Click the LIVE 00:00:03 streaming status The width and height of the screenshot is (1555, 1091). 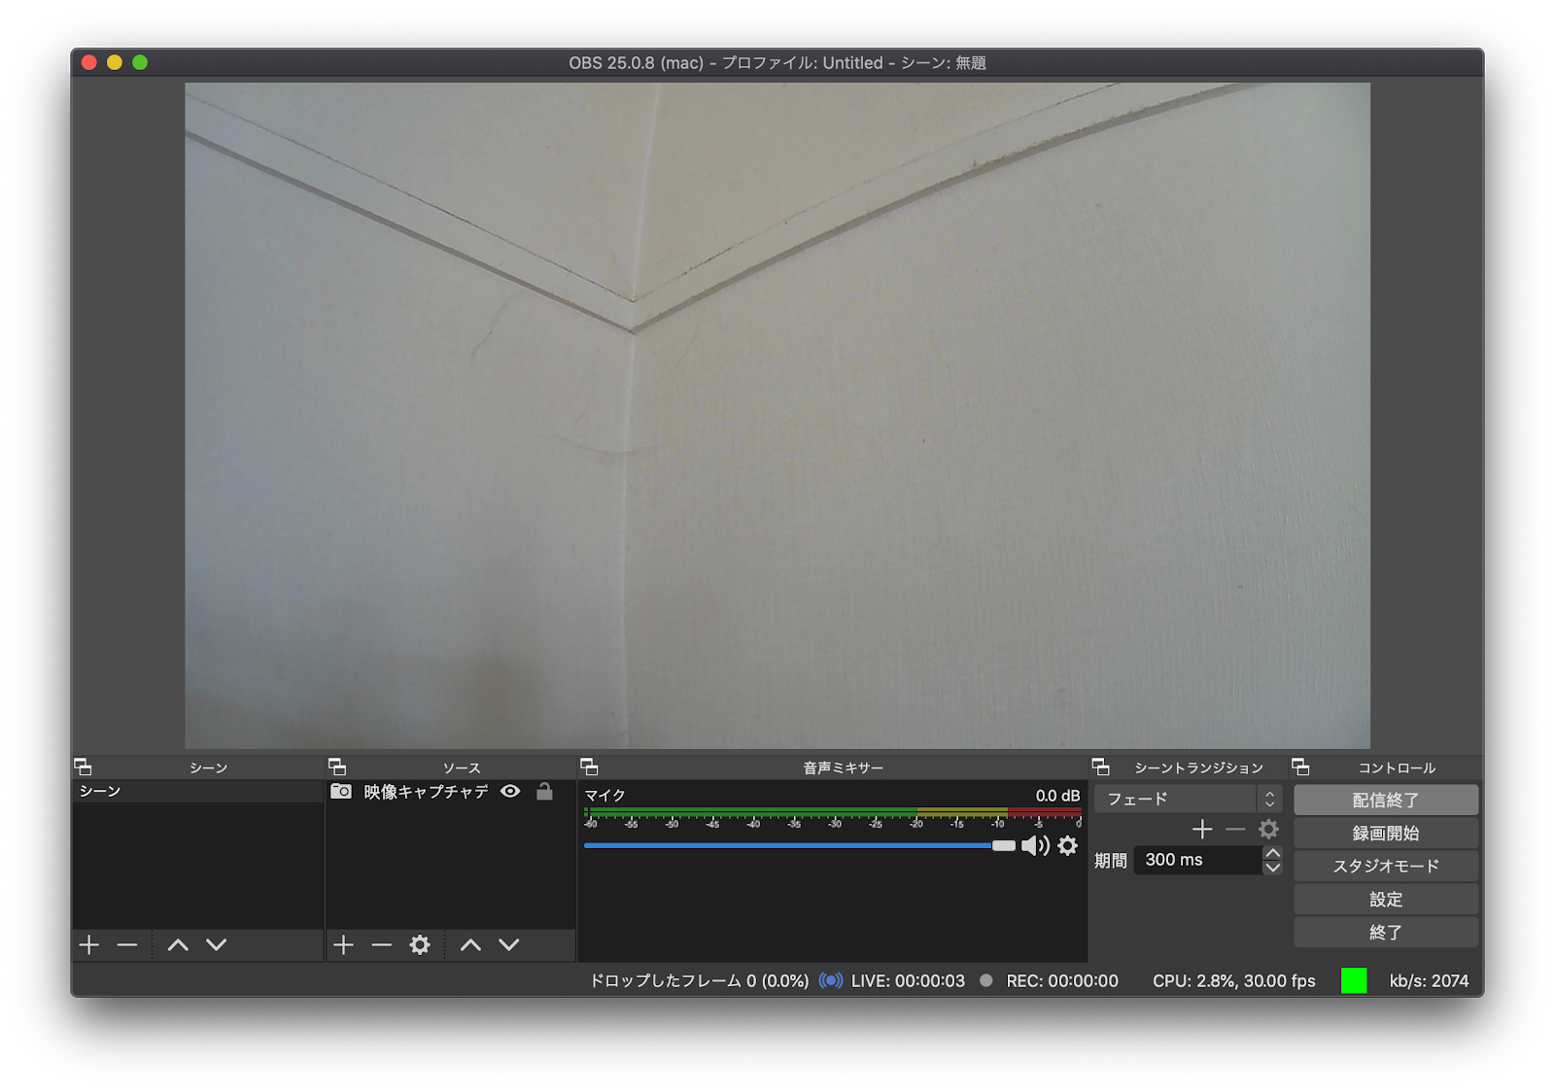(908, 981)
